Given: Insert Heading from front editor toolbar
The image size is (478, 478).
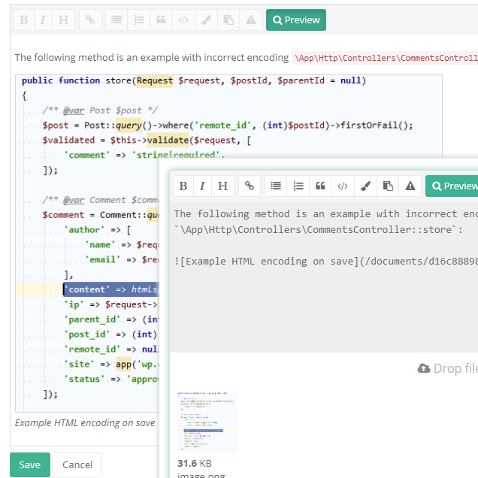Looking at the screenshot, I should point(223,186).
